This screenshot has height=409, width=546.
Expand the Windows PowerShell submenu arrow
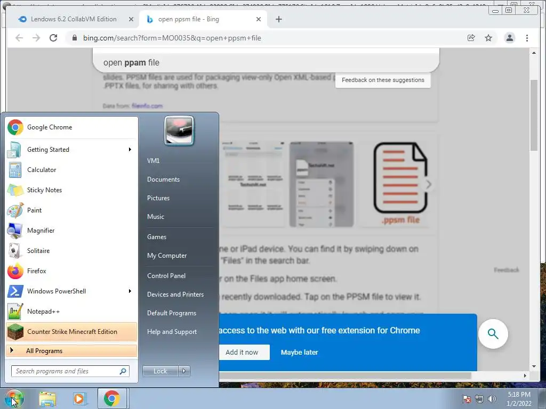tap(130, 291)
